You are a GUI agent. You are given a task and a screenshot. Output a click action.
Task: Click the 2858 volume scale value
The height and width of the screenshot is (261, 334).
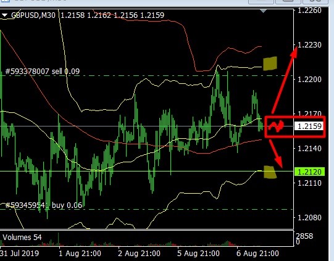tap(304, 236)
